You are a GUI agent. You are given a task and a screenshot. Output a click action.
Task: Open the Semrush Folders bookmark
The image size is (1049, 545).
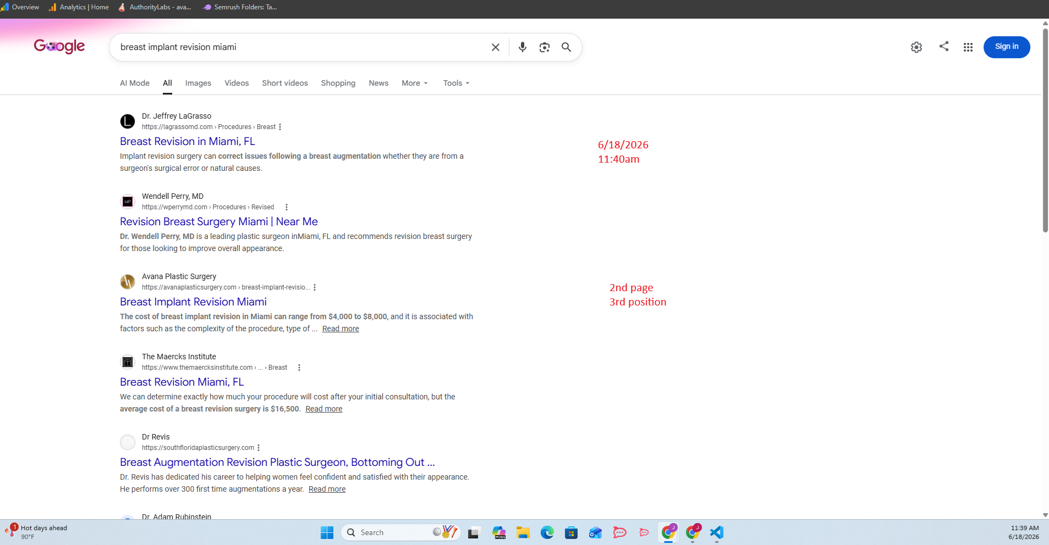(x=240, y=7)
